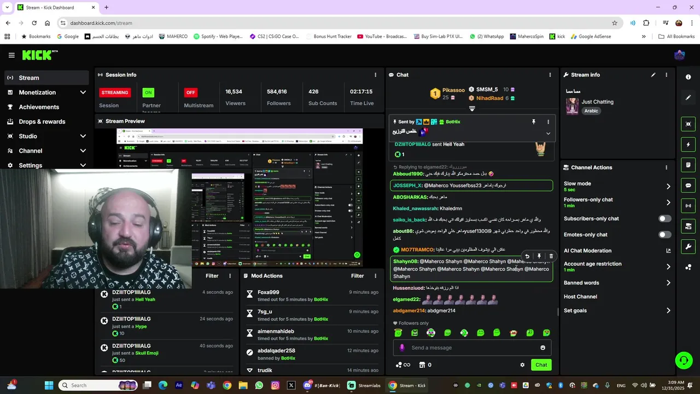The image size is (700, 394).
Task: Open the activity feed Filter
Action: coord(212,276)
